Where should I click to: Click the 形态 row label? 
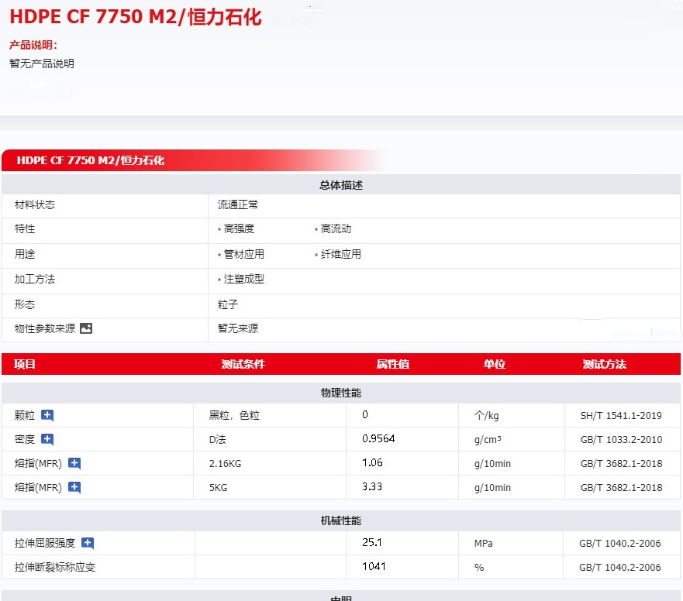[24, 304]
